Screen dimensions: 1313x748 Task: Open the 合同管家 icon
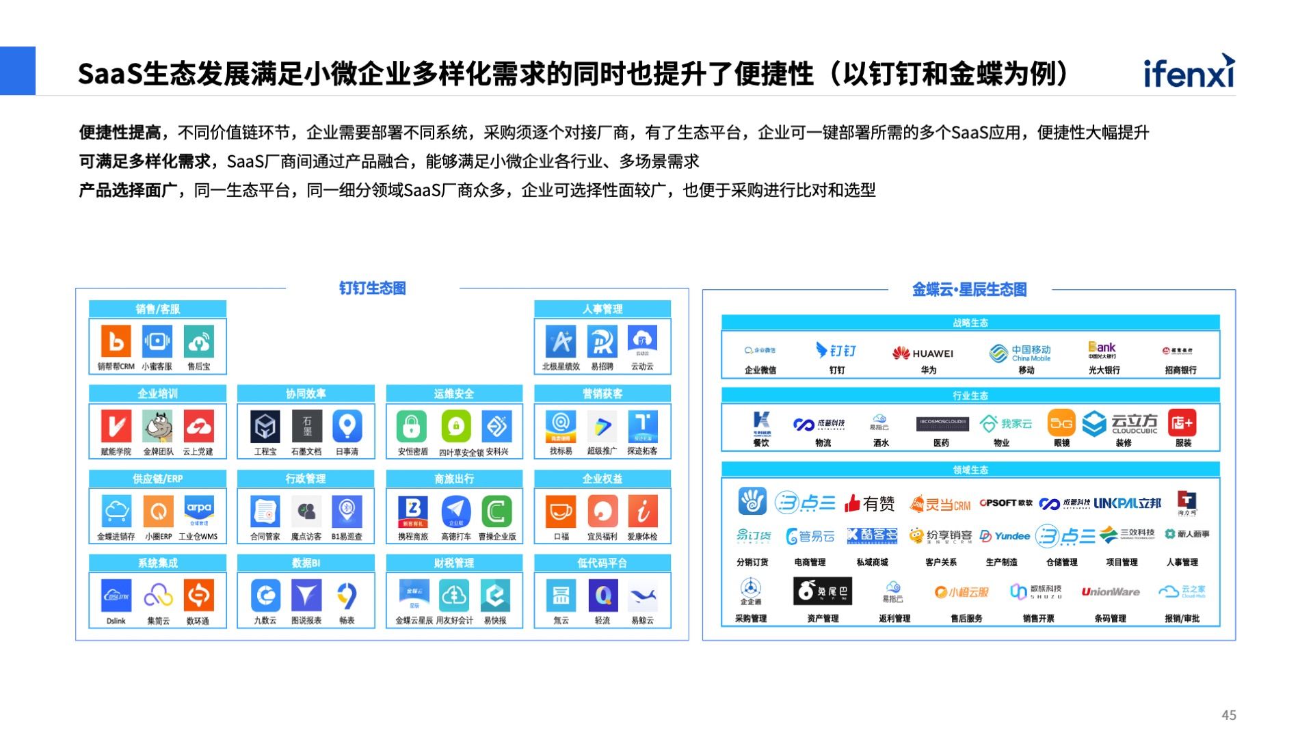click(265, 511)
